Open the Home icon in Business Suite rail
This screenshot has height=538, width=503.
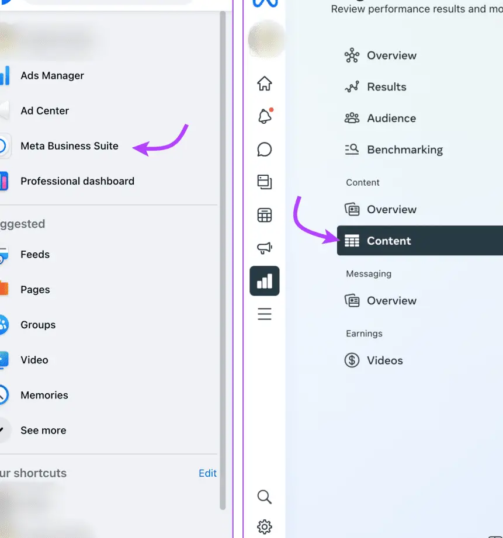265,84
